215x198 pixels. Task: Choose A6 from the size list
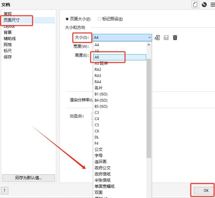(x=120, y=57)
